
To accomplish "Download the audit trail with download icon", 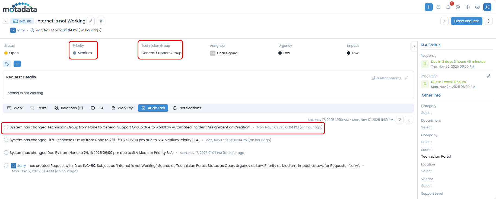I will [x=409, y=120].
